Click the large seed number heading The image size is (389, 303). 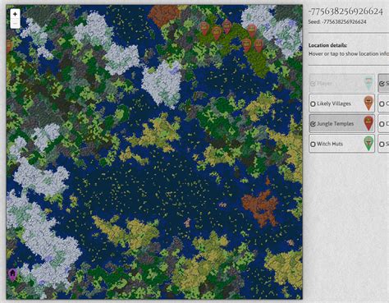point(346,11)
